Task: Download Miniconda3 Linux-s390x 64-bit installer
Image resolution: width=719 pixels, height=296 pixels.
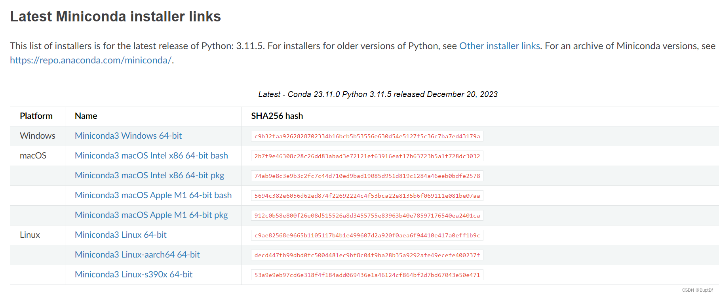Action: click(133, 274)
